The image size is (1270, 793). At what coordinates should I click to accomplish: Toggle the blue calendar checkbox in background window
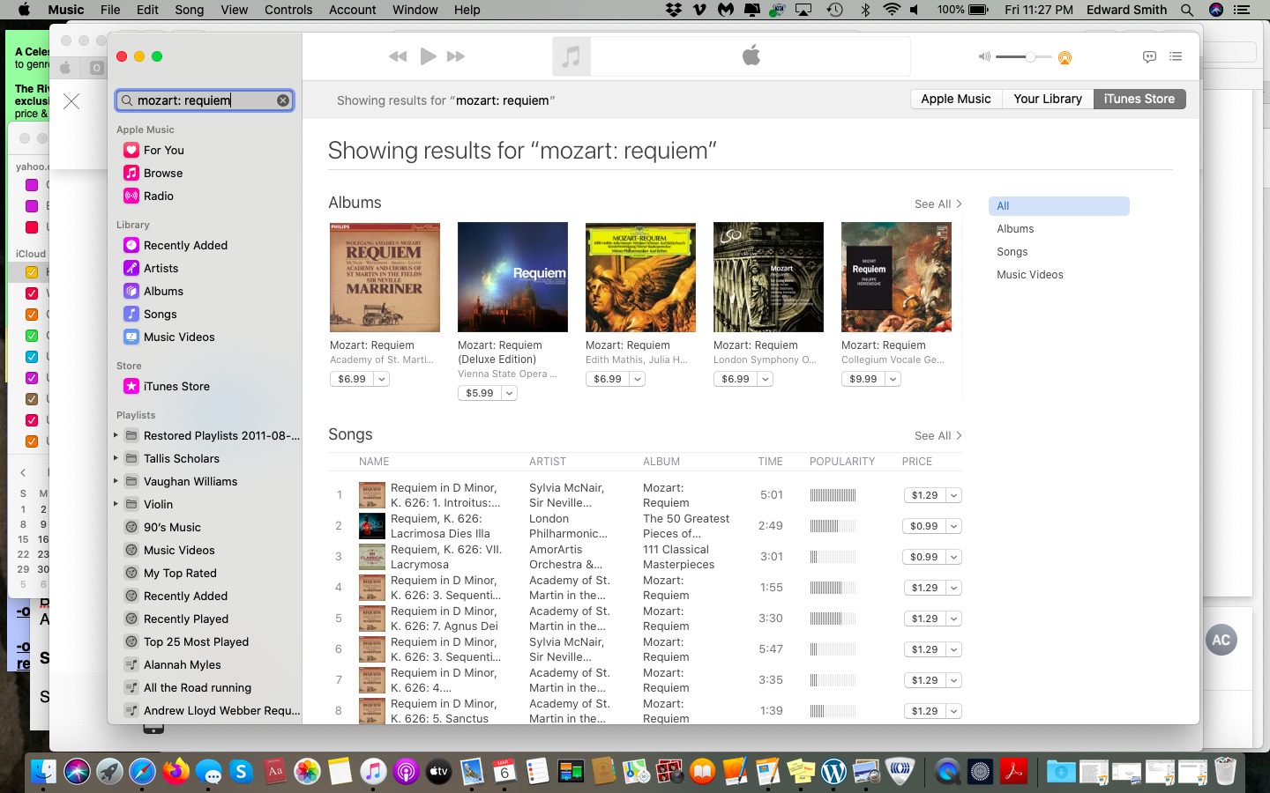tap(32, 357)
